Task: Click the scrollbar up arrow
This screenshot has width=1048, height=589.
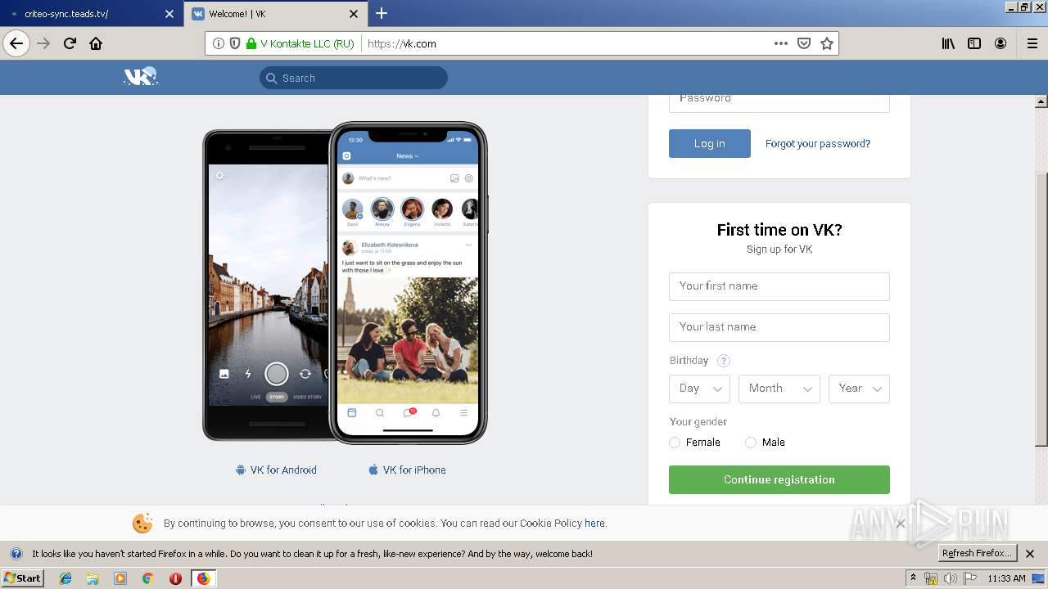Action: pyautogui.click(x=1041, y=101)
